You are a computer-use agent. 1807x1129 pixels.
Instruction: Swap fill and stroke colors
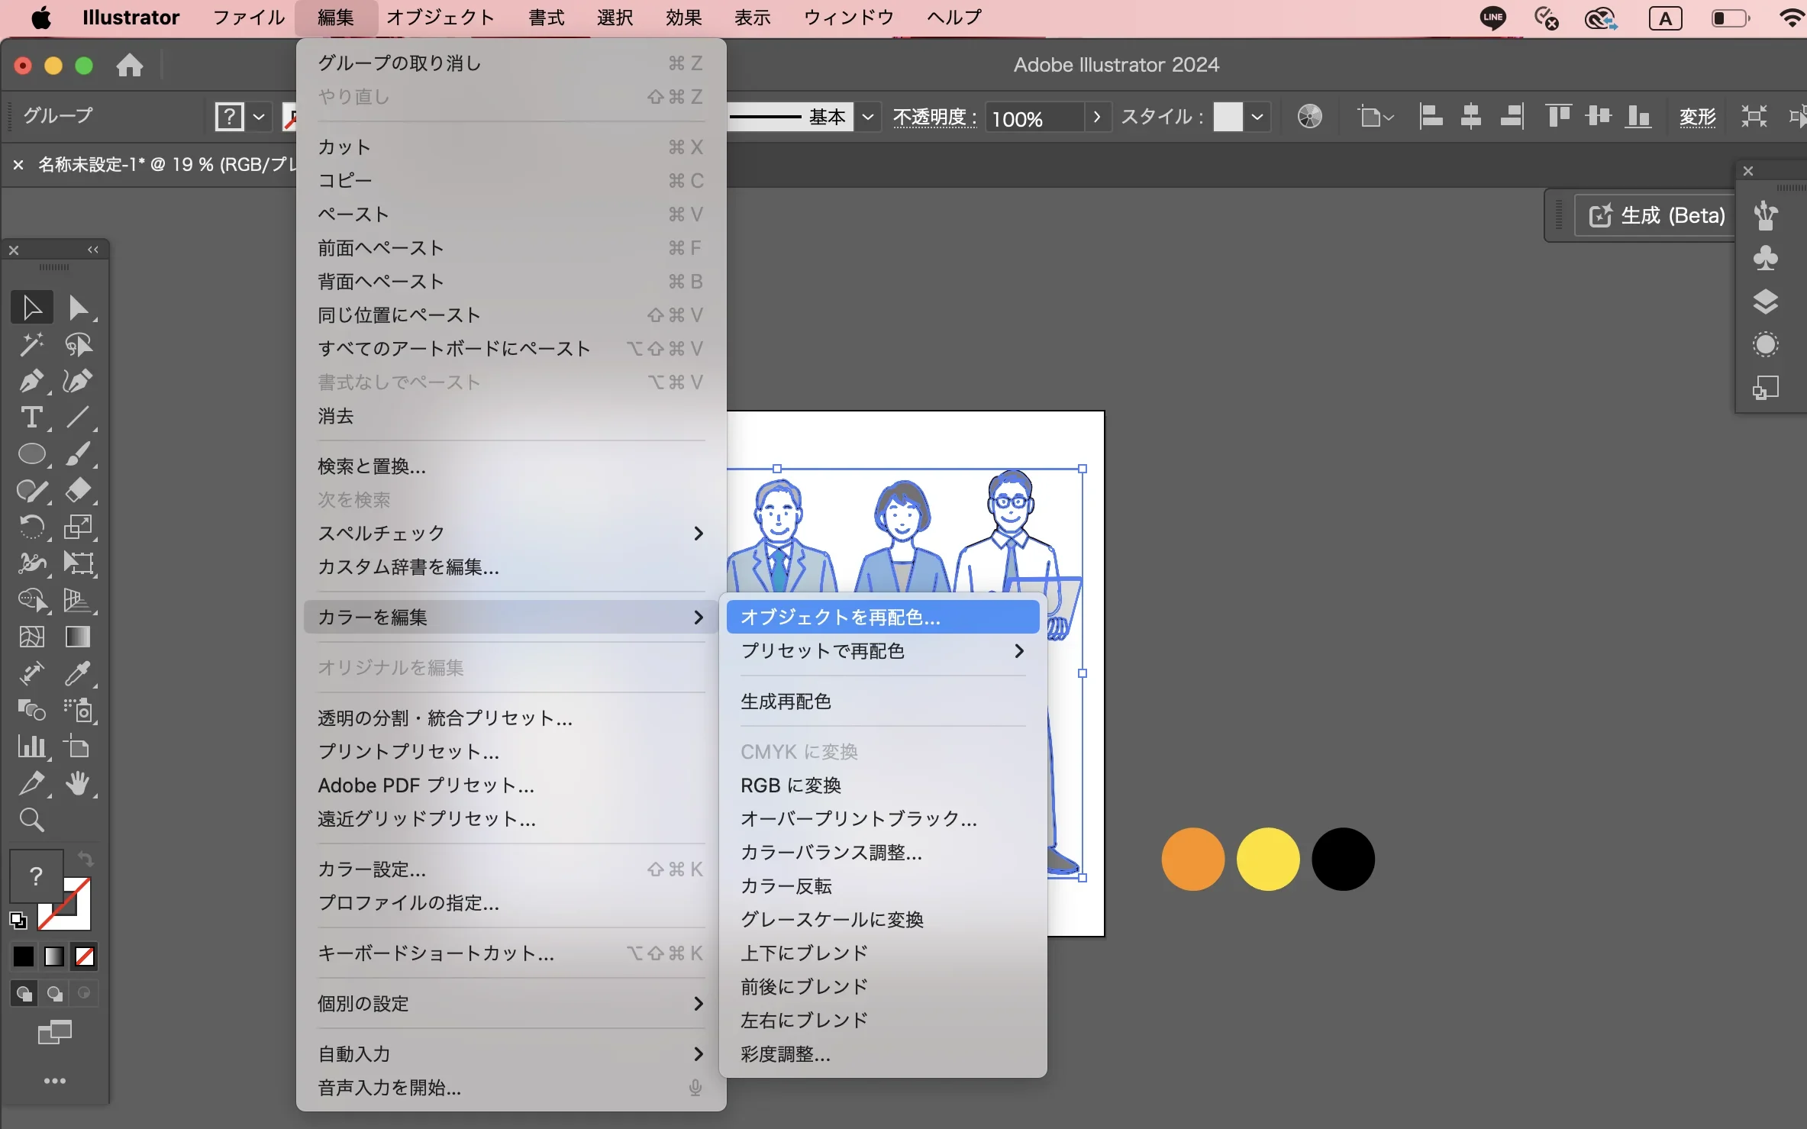point(86,859)
